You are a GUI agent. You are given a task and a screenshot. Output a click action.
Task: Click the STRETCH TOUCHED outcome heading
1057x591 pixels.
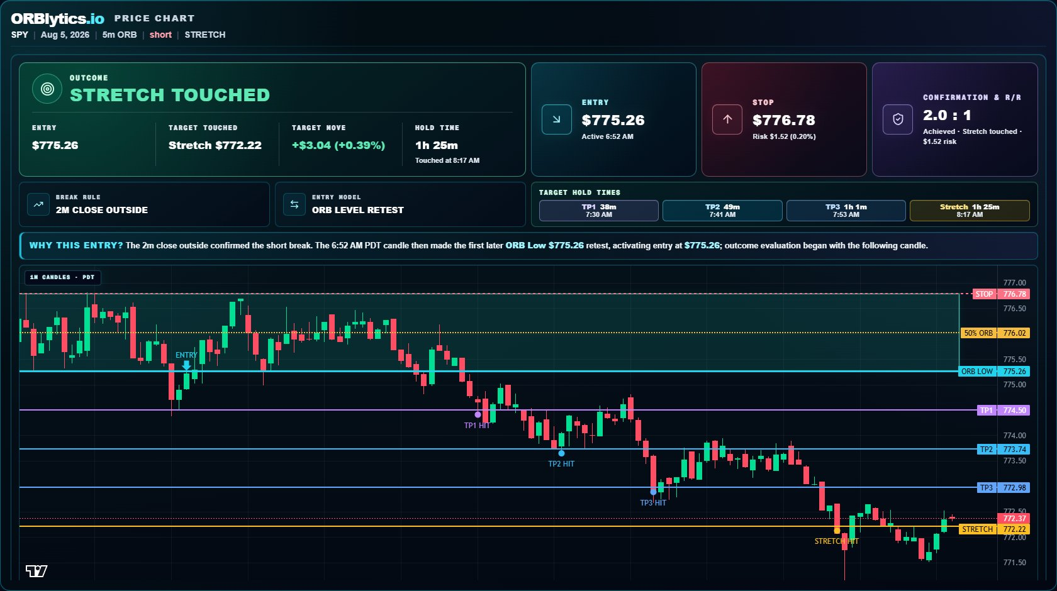coord(170,95)
